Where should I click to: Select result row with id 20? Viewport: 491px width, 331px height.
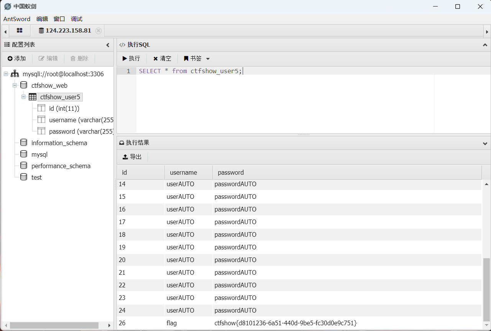pos(299,260)
